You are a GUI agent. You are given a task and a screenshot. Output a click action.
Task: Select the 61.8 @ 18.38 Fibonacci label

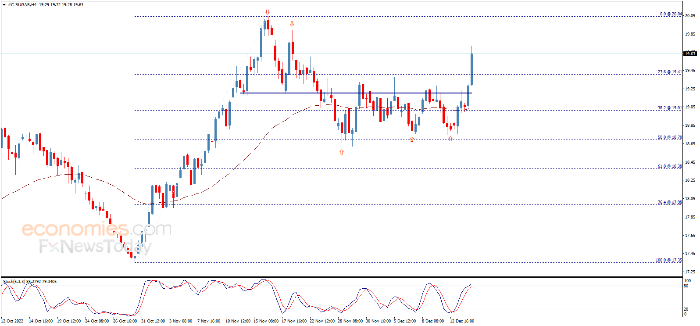point(669,166)
